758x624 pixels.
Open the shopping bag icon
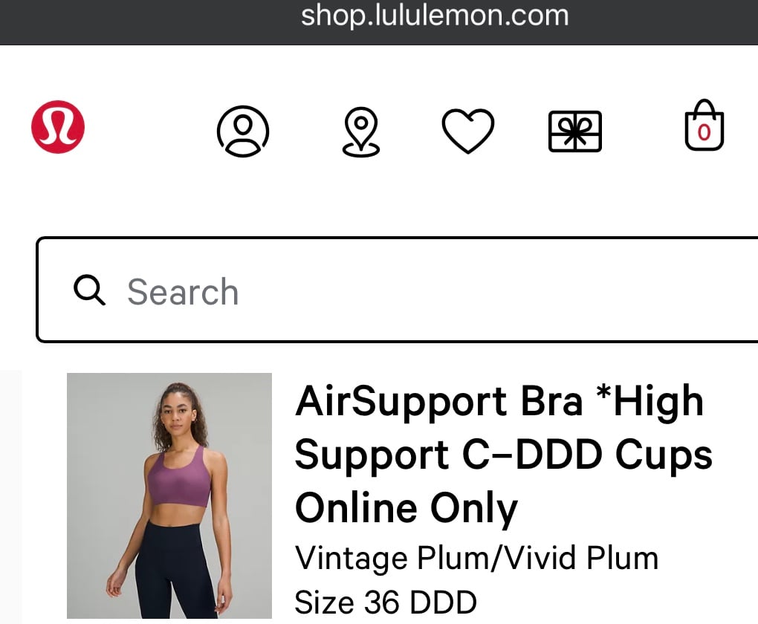704,126
